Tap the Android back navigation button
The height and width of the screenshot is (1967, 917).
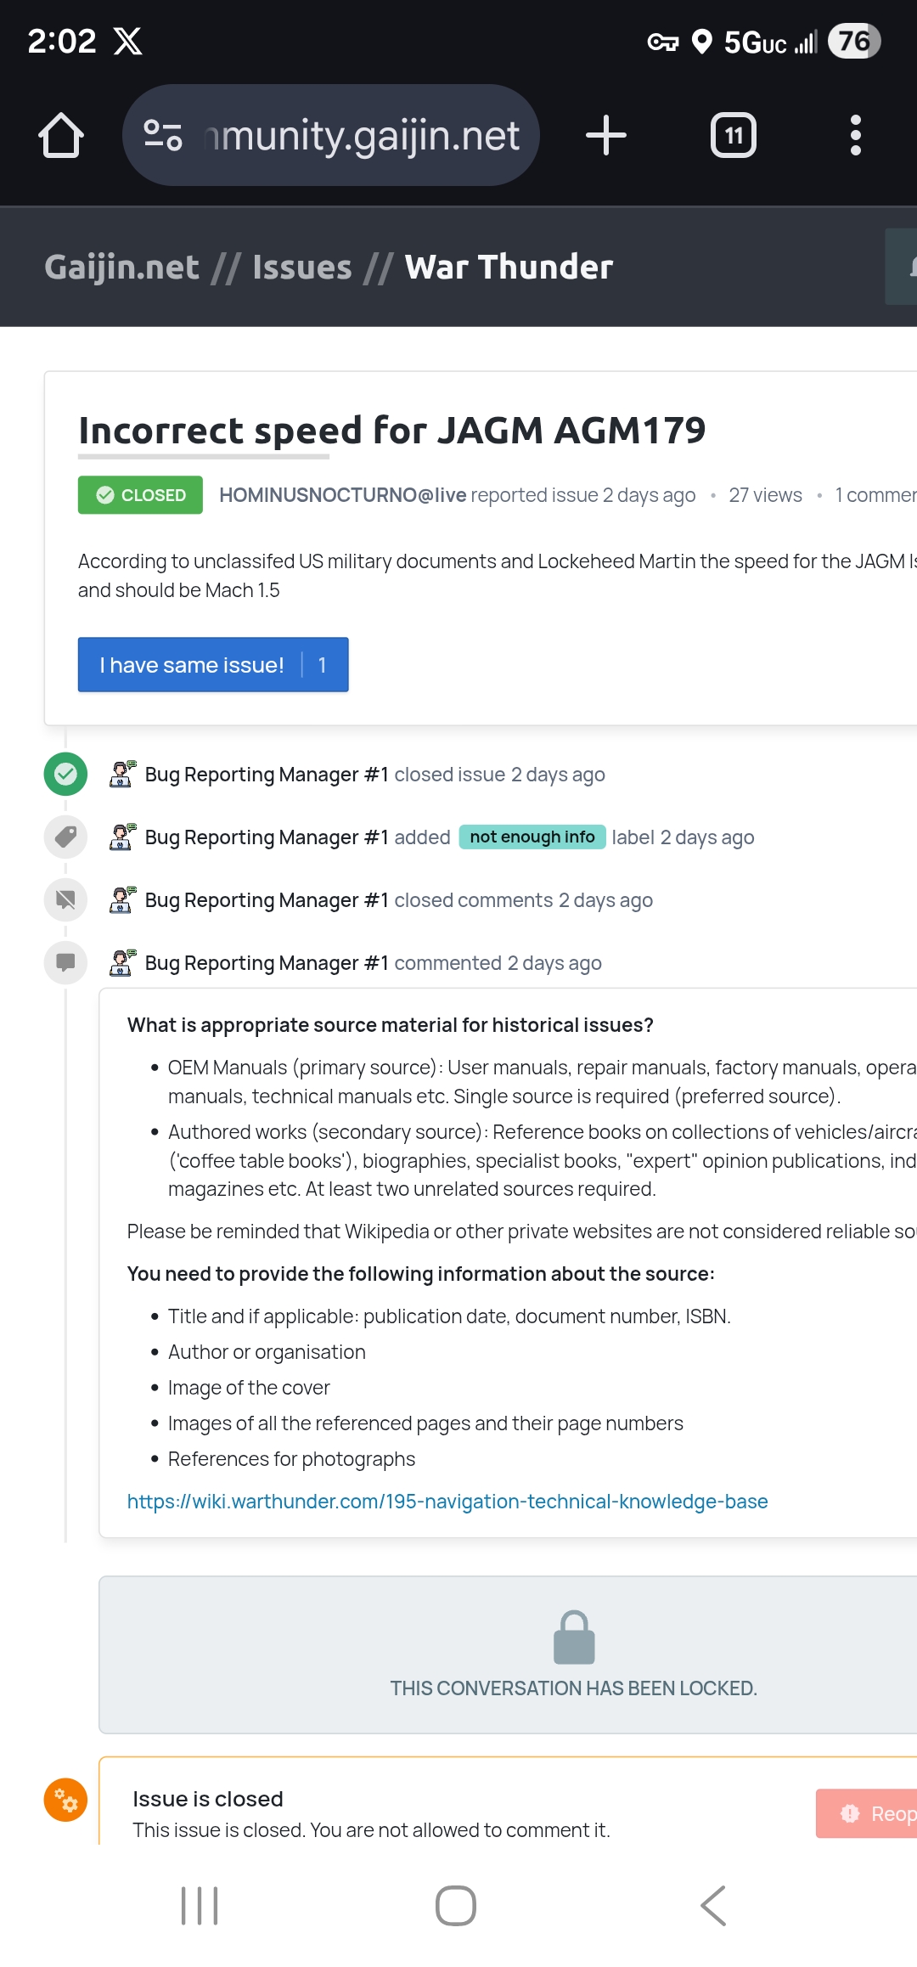pos(713,1906)
